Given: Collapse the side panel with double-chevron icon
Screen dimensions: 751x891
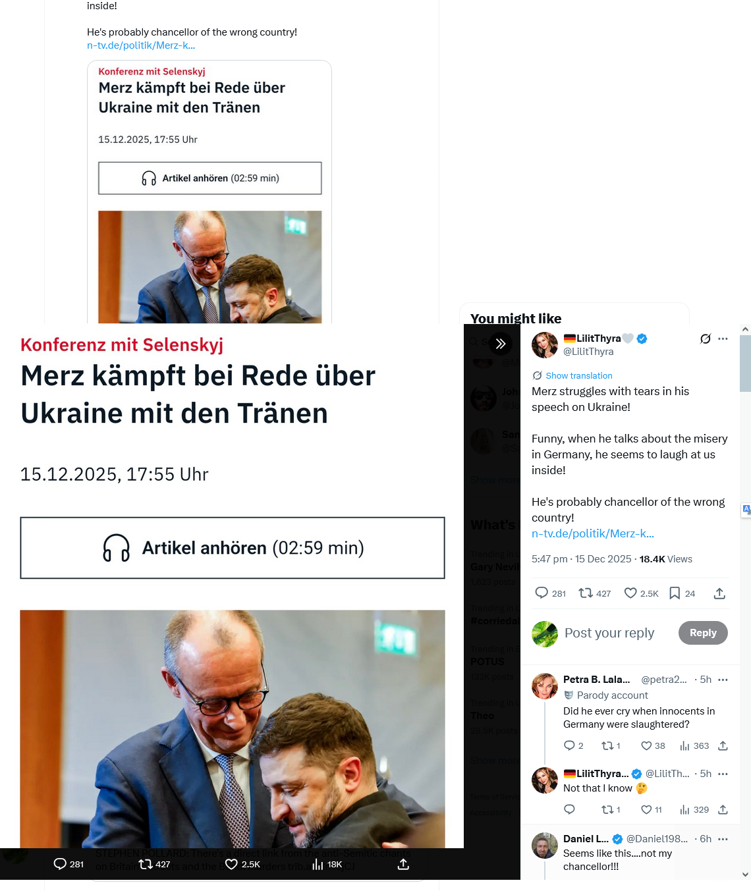Looking at the screenshot, I should pyautogui.click(x=501, y=343).
